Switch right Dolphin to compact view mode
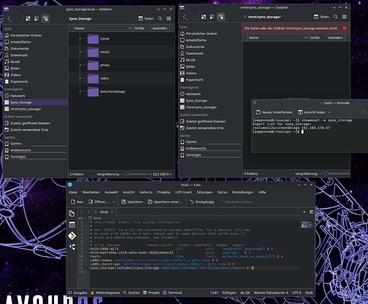 click(x=212, y=16)
